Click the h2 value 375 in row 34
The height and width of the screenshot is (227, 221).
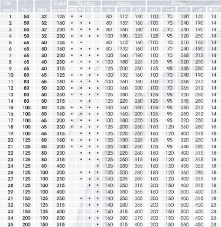(x=139, y=218)
